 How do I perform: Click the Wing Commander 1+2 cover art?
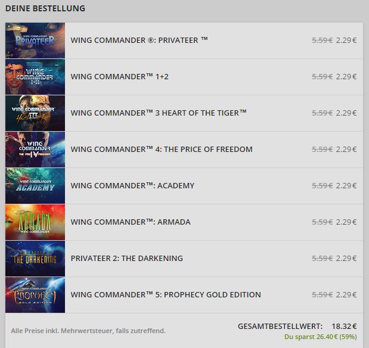point(35,77)
